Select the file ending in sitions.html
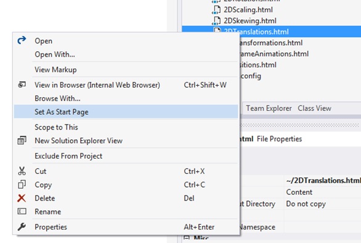361x243 pixels. 258,65
